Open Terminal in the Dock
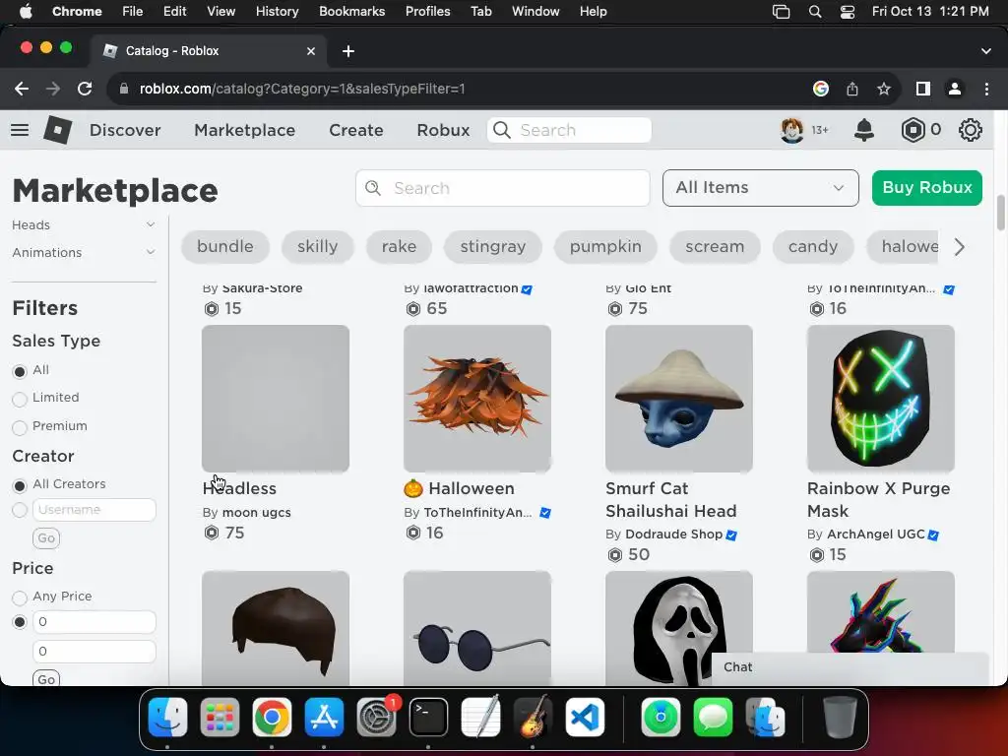Viewport: 1008px width, 756px height. pos(428,717)
